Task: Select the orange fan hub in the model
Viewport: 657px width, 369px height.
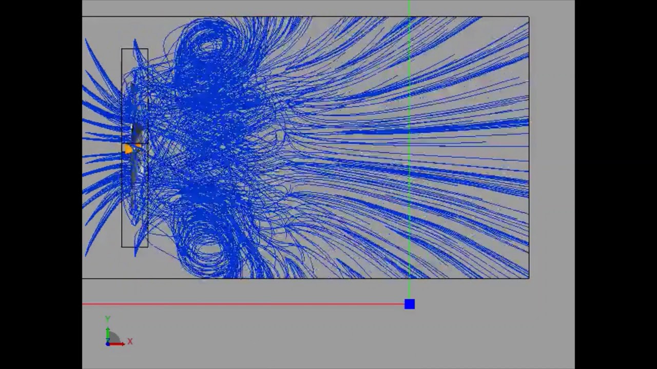Action: click(129, 149)
